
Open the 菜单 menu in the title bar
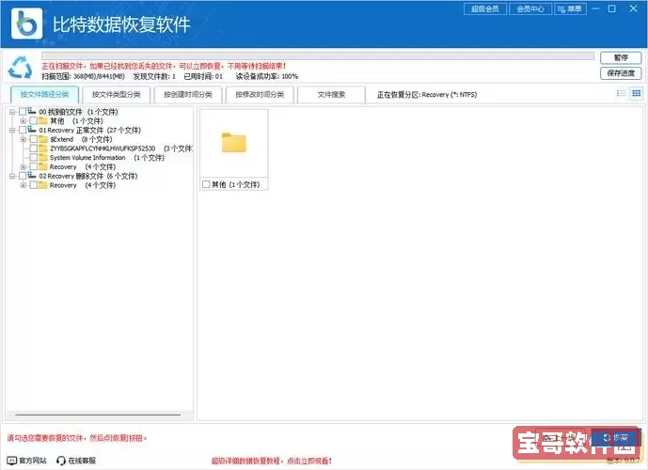click(x=570, y=8)
